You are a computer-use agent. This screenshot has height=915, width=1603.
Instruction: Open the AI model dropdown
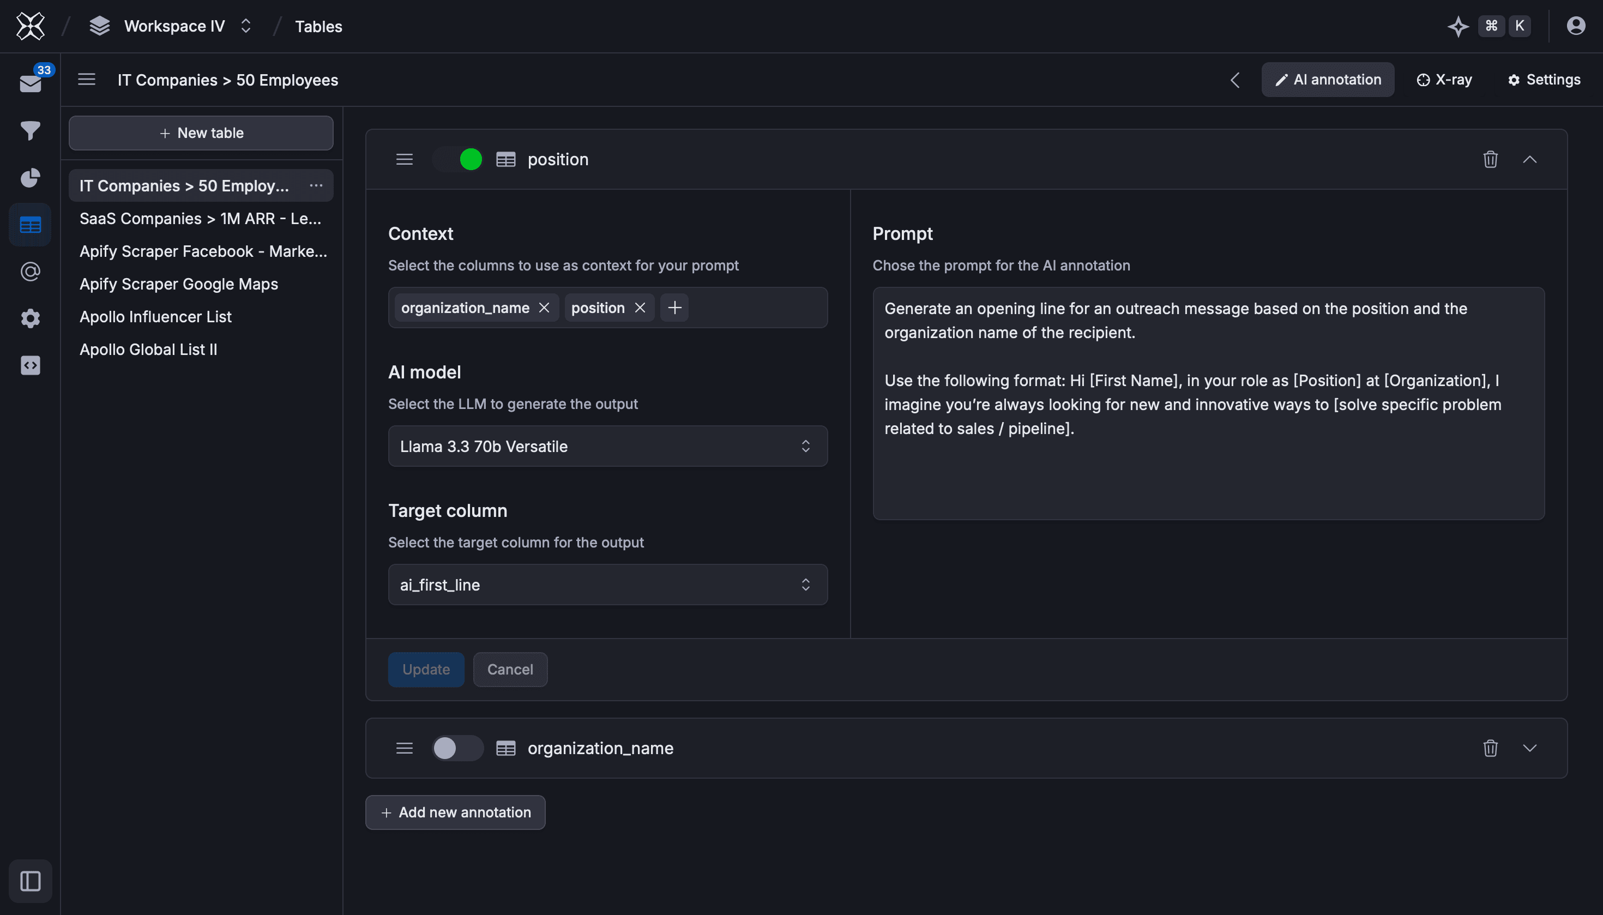[x=607, y=446]
